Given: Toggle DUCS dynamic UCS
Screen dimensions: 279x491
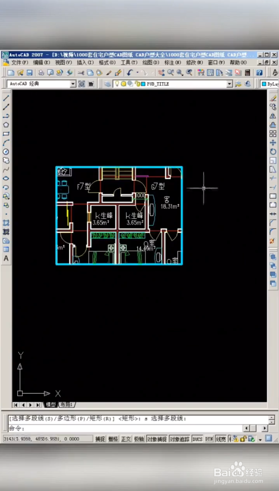Looking at the screenshot, I should (x=198, y=439).
